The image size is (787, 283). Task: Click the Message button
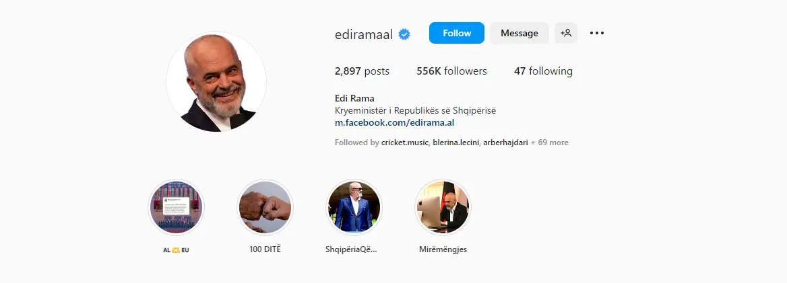coord(520,33)
